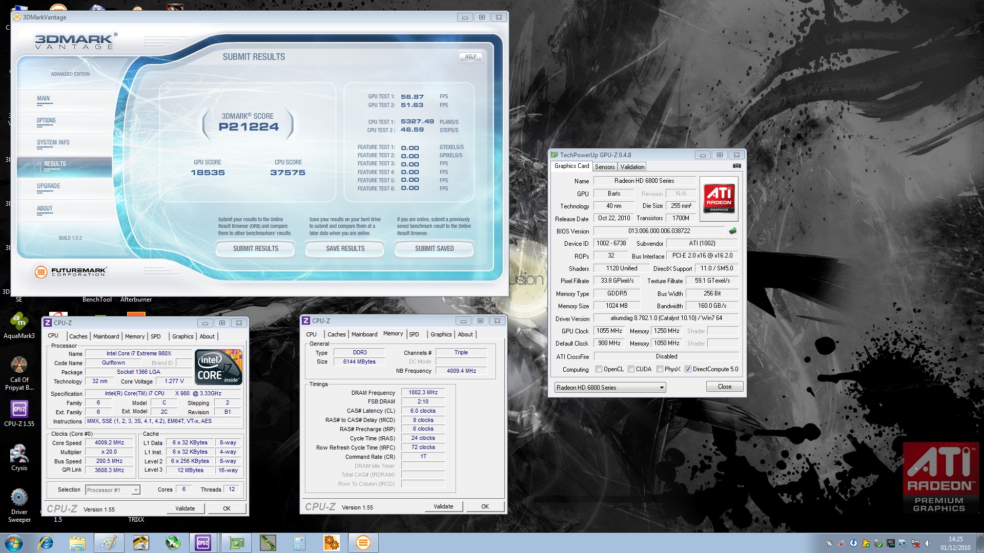The height and width of the screenshot is (553, 984).
Task: Enable the OpenCL checkbox
Action: (x=599, y=369)
